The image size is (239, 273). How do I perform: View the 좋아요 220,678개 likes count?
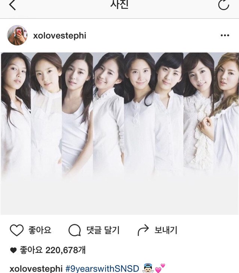click(53, 250)
